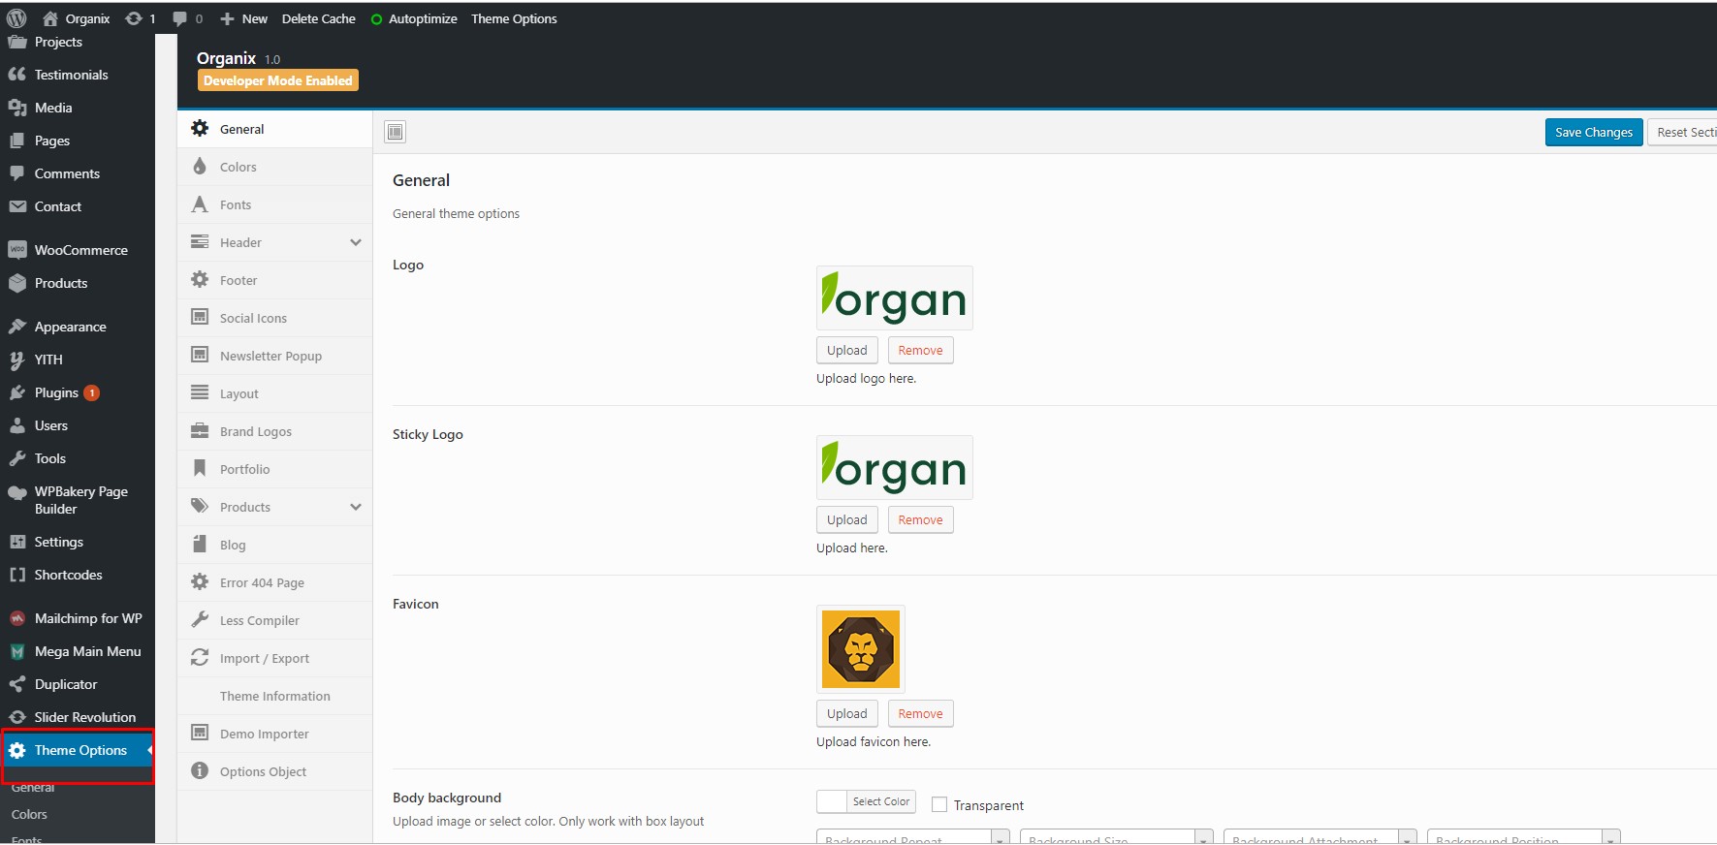The image size is (1717, 845).
Task: Click the expand-all sections icon above General heading
Action: click(x=396, y=132)
